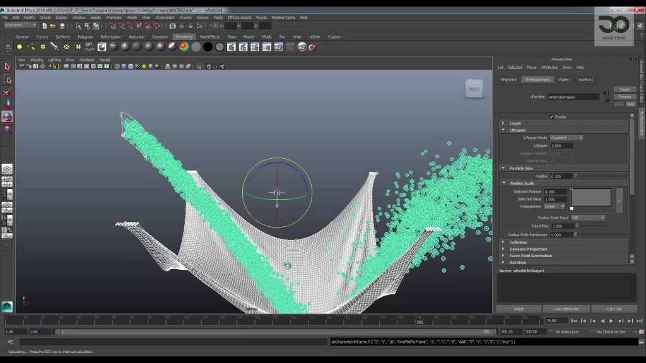The width and height of the screenshot is (646, 363).
Task: Toggle the Show button under Presets
Action: click(x=619, y=105)
